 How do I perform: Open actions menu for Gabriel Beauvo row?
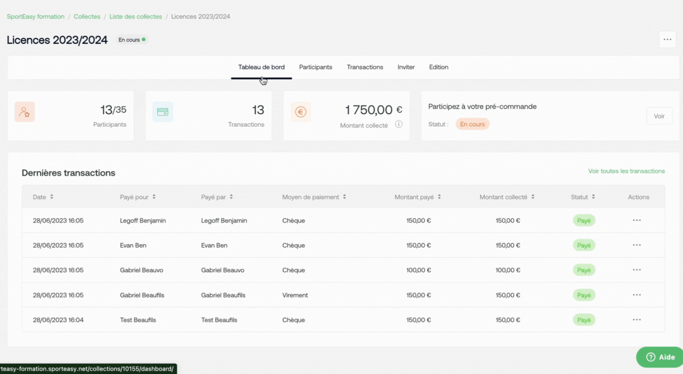[637, 270]
